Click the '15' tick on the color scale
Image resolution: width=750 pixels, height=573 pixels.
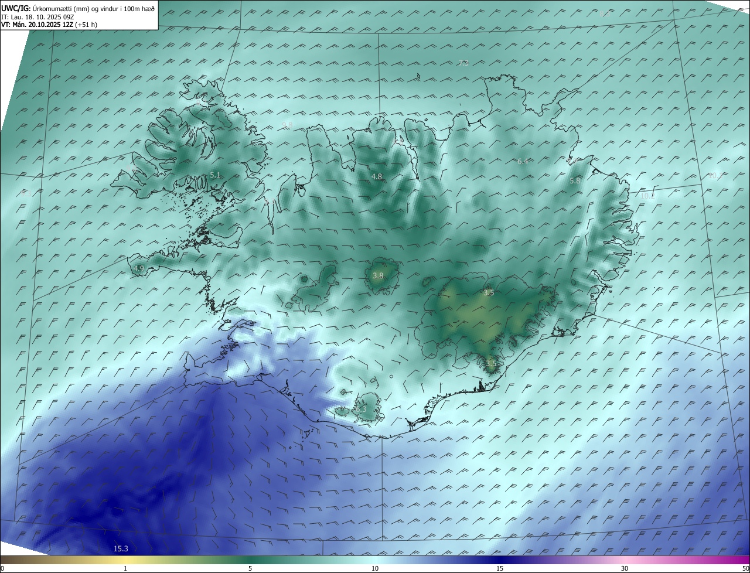coord(500,568)
